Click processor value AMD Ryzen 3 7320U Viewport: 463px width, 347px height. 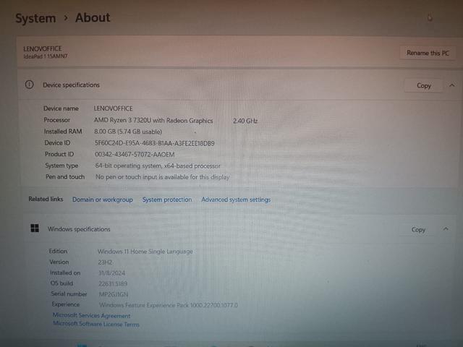click(x=153, y=121)
